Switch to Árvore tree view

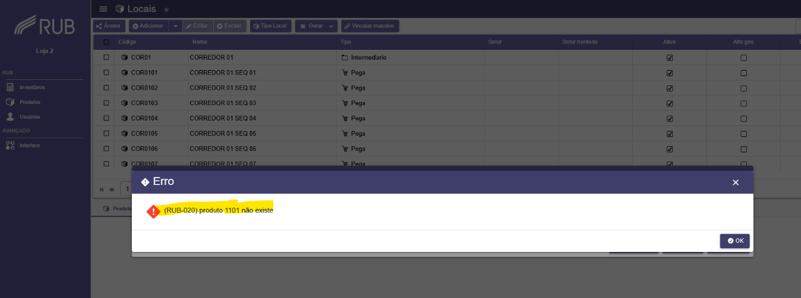tap(109, 26)
